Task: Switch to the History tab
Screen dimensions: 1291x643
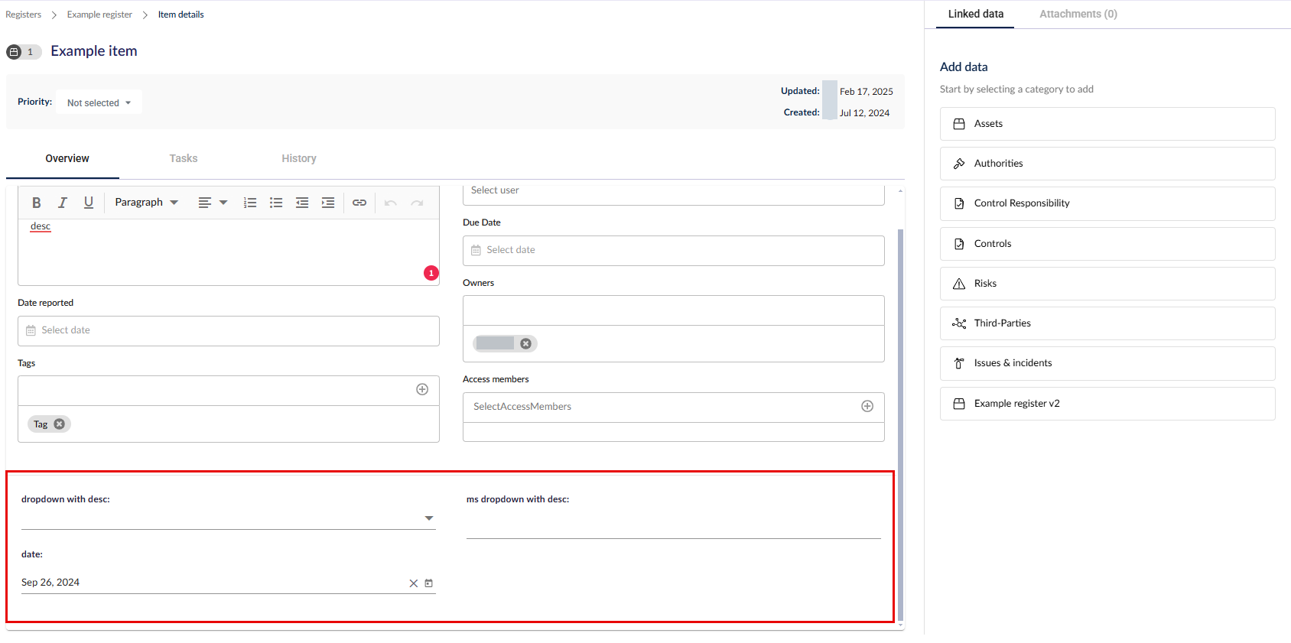Action: pyautogui.click(x=299, y=158)
